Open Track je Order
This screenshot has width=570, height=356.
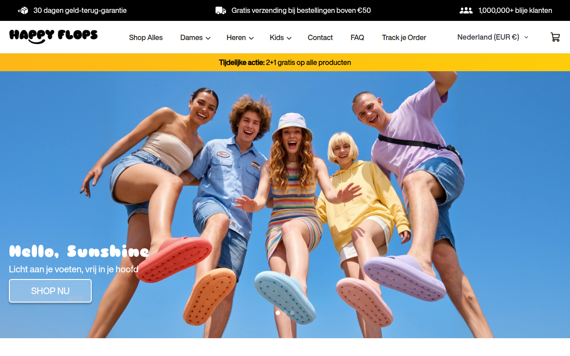[404, 38]
